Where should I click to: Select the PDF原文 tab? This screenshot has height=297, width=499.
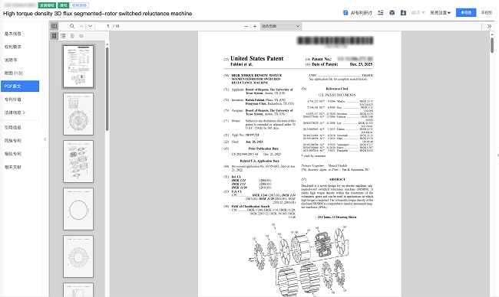tap(20, 86)
